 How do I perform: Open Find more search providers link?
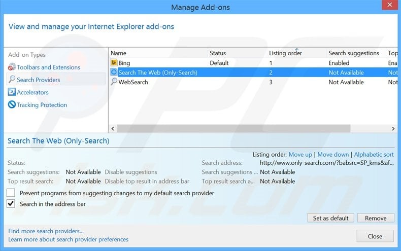click(46, 231)
